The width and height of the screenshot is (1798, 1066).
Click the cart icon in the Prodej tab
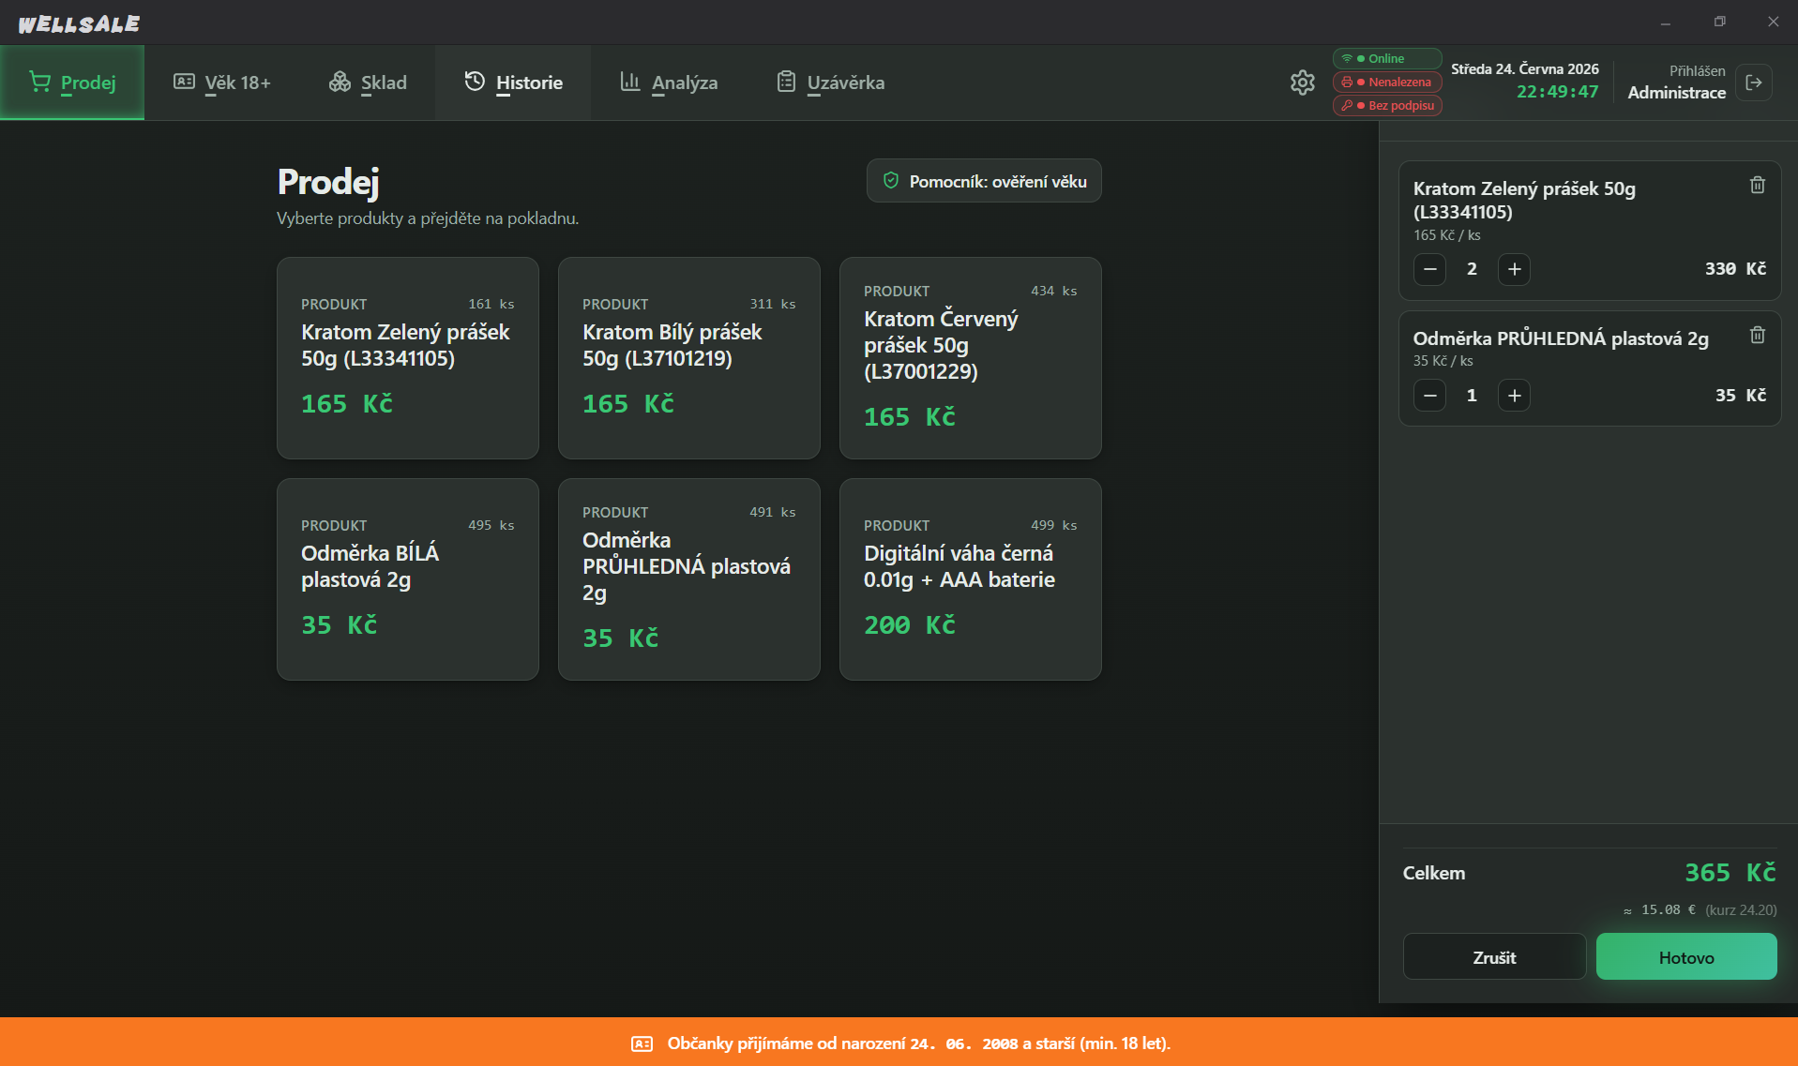[39, 83]
